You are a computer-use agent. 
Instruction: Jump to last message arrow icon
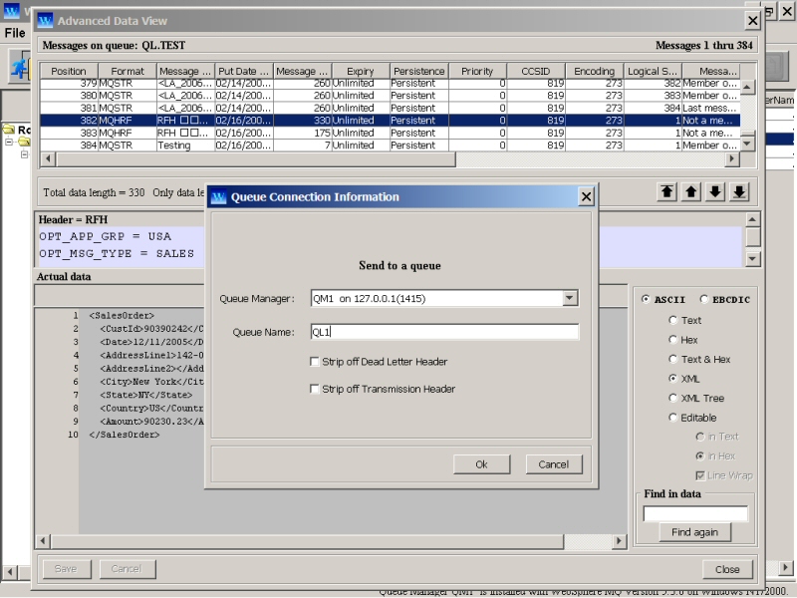point(739,192)
